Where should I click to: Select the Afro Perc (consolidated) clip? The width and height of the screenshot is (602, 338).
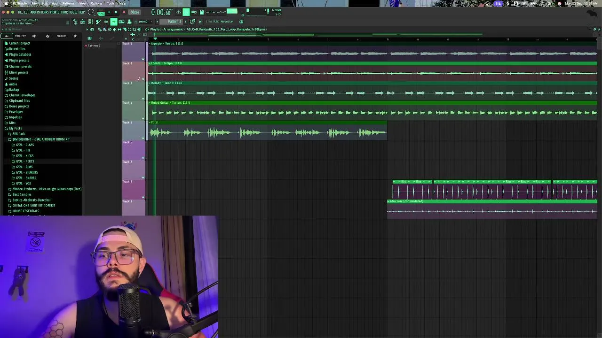tap(492, 209)
